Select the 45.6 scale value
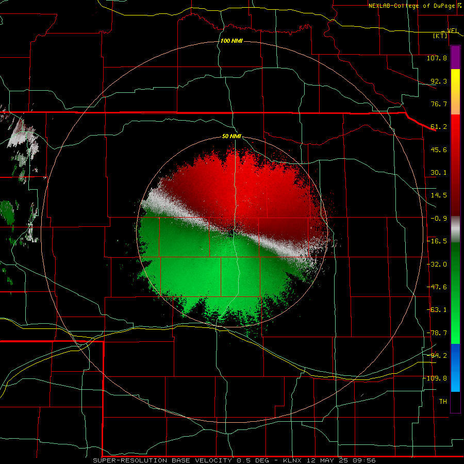 coord(439,150)
